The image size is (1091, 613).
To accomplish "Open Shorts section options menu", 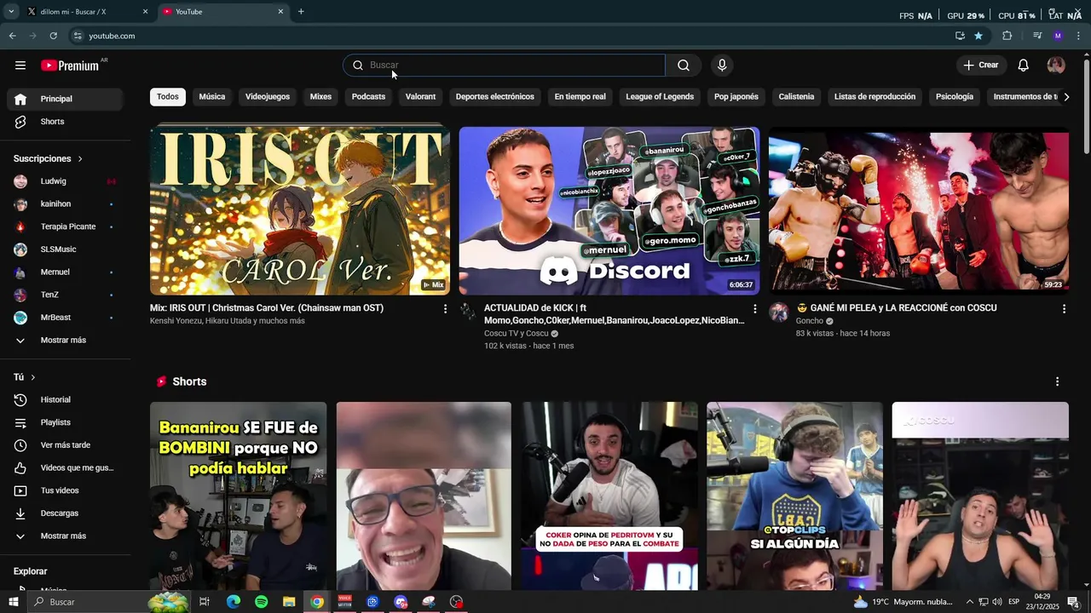I will 1057,382.
